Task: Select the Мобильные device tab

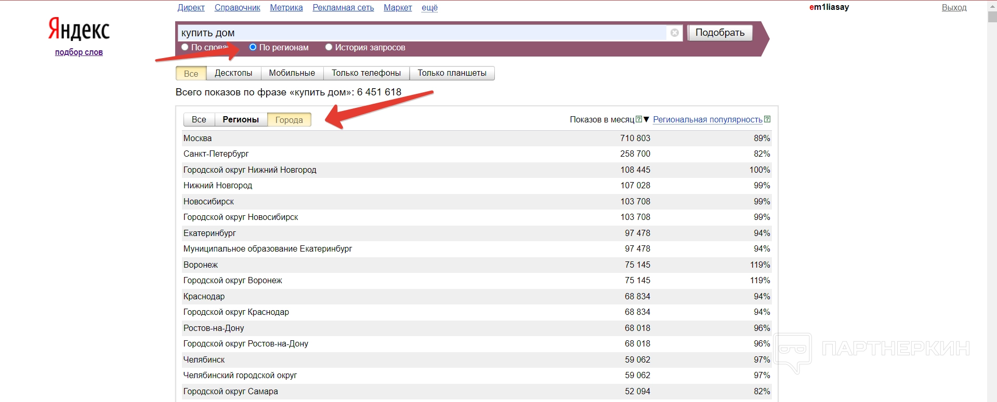Action: [292, 73]
